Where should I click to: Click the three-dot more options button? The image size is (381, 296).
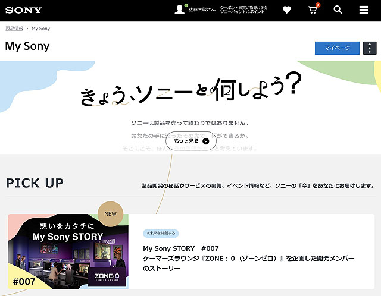point(370,48)
